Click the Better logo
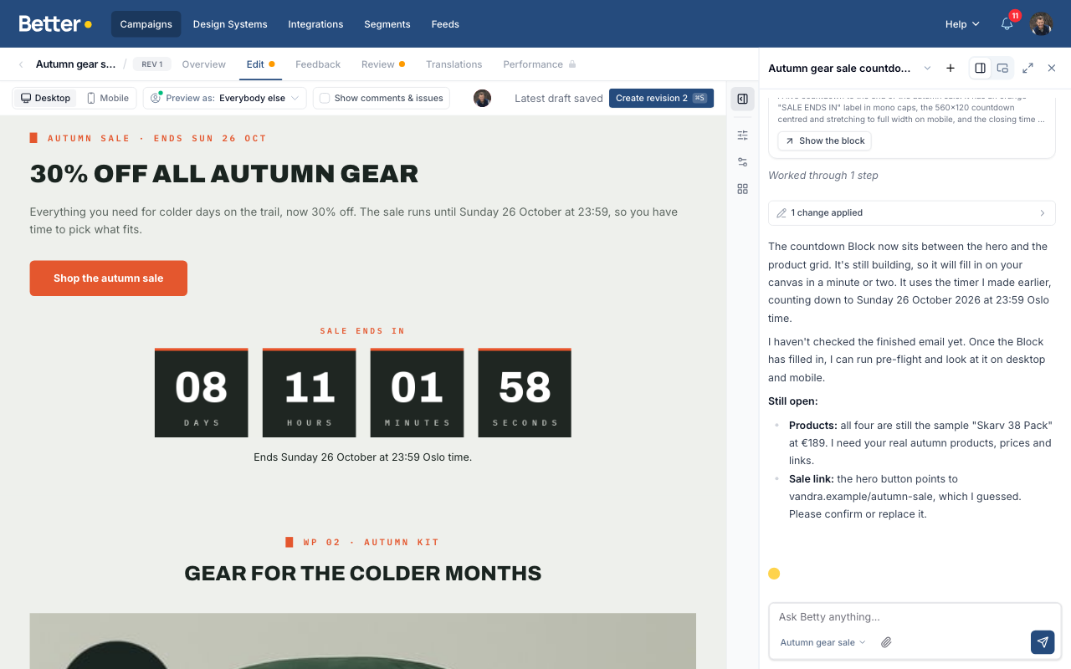The image size is (1071, 669). [55, 24]
